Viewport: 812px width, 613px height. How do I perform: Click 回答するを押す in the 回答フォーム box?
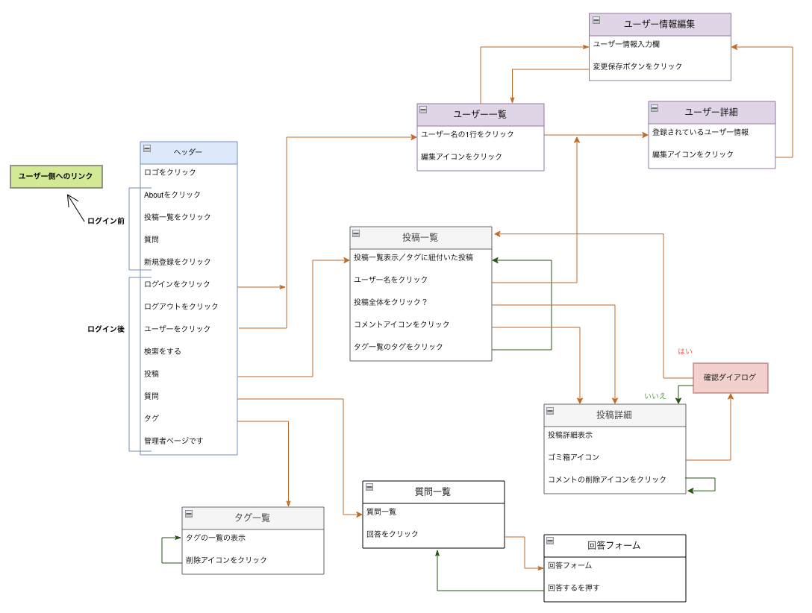coord(572,588)
